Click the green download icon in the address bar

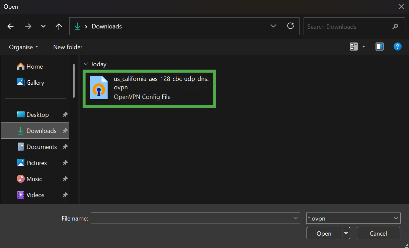[77, 26]
